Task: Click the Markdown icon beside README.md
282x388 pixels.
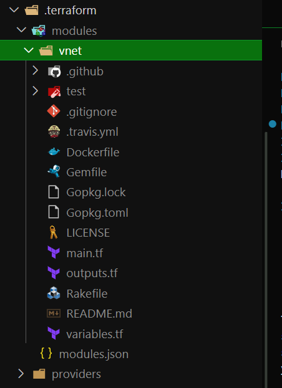Action: [54, 313]
